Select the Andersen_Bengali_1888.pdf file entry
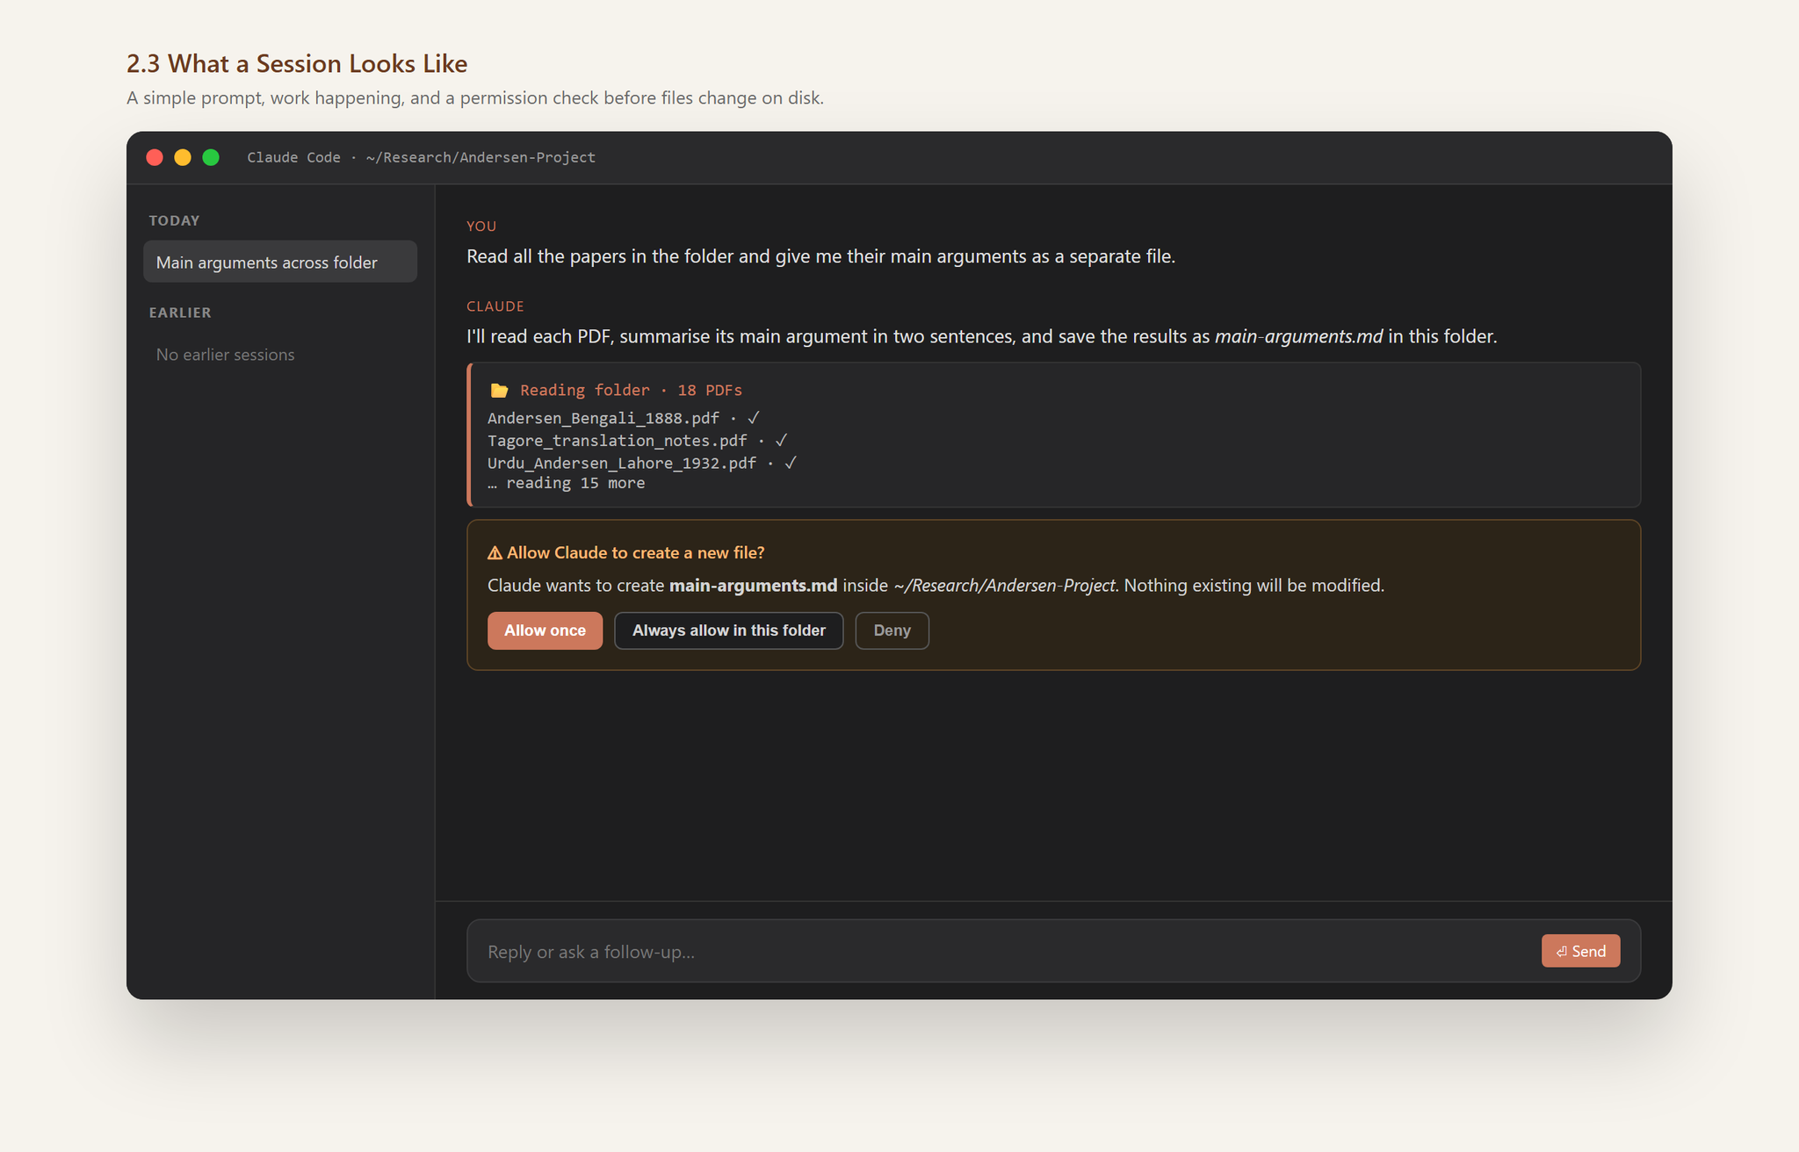Screen dimensions: 1799x1152 click(x=603, y=418)
